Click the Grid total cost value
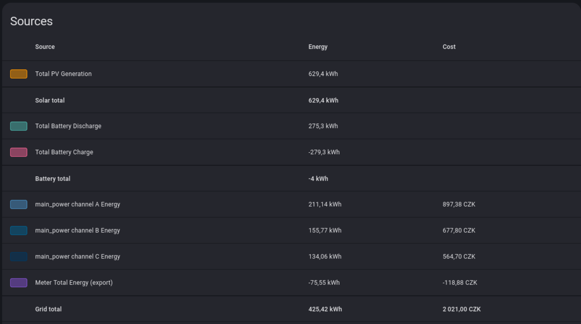This screenshot has height=324, width=581. tap(461, 309)
